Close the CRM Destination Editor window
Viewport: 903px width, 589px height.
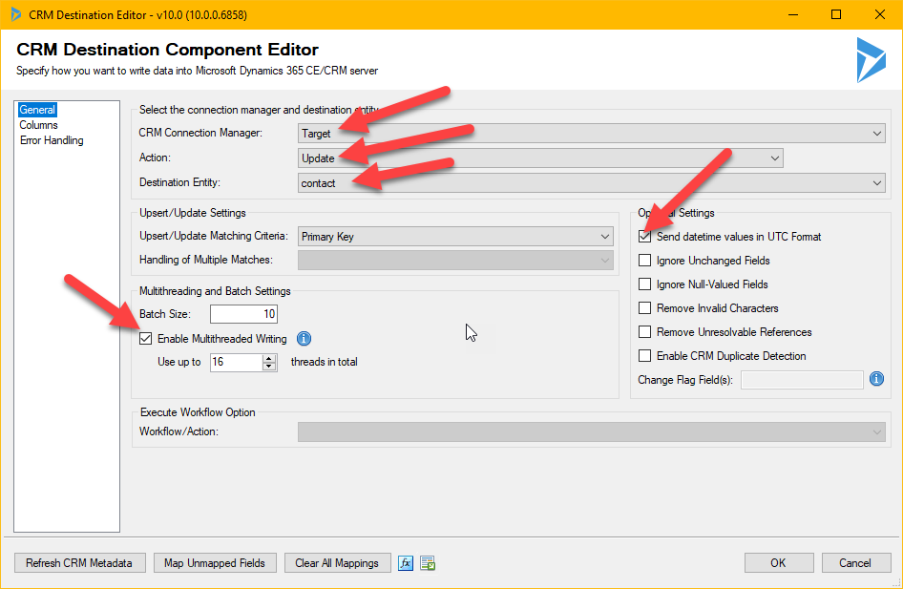click(x=880, y=14)
